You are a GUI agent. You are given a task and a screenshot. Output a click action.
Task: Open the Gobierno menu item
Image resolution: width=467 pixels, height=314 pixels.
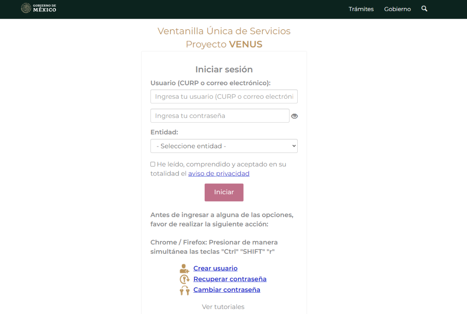tap(397, 9)
